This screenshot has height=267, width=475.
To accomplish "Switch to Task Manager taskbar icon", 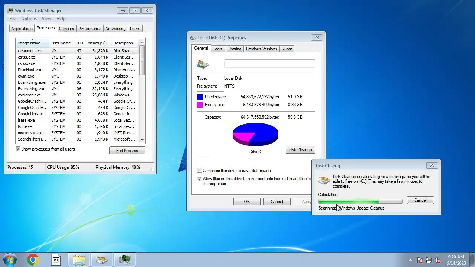I will (x=125, y=260).
